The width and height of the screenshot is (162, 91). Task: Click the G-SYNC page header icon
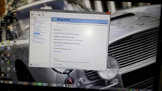tap(54, 19)
